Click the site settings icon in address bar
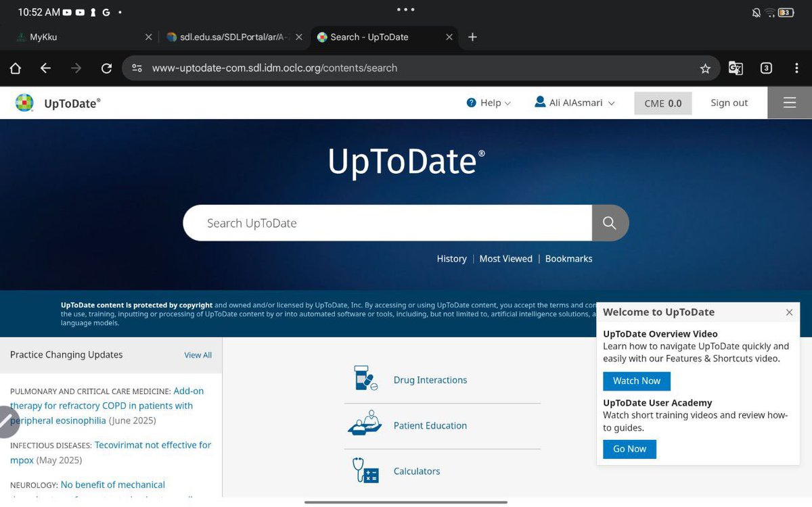 (137, 68)
